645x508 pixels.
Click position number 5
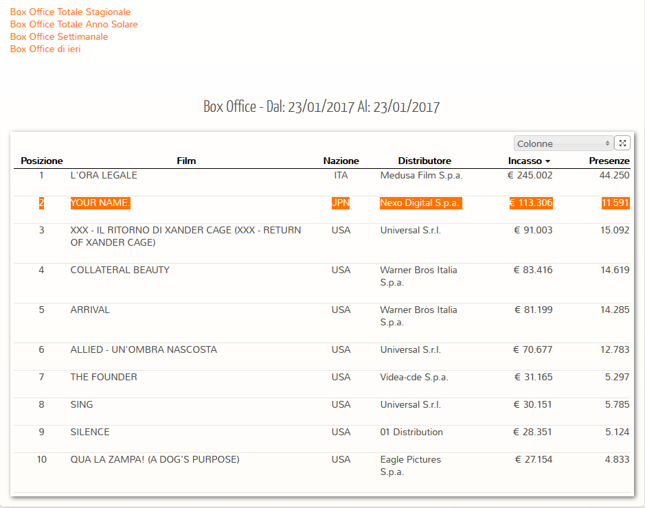click(41, 310)
